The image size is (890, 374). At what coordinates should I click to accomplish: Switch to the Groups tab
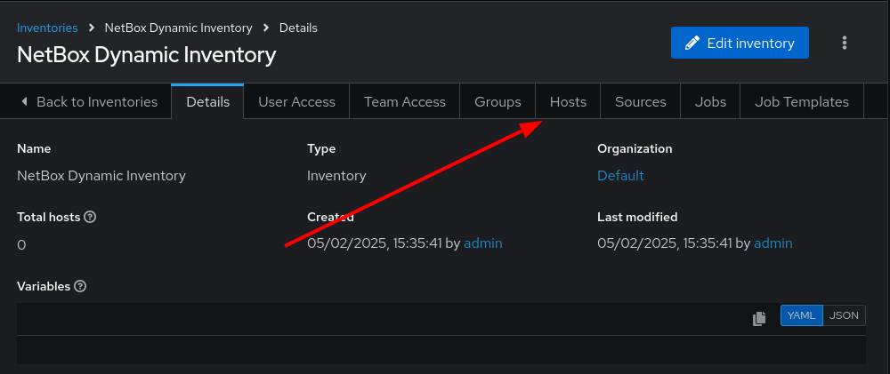point(498,102)
